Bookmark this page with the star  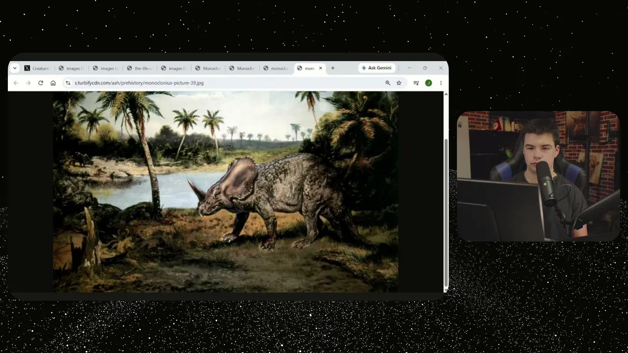tap(399, 83)
